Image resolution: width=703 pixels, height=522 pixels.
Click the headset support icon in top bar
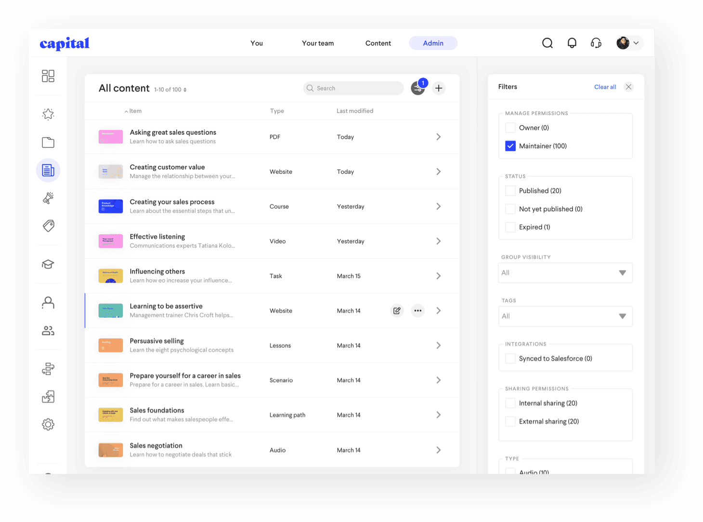point(596,43)
